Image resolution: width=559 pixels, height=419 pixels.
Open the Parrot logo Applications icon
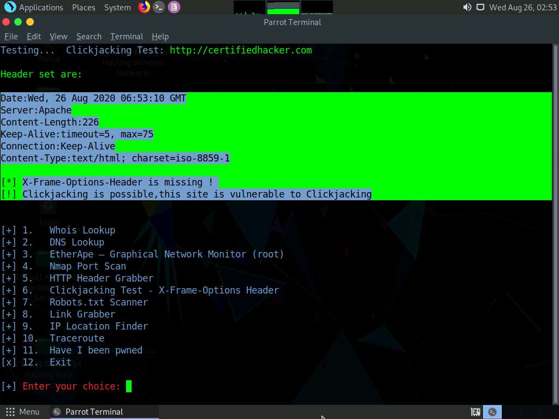pyautogui.click(x=10, y=7)
